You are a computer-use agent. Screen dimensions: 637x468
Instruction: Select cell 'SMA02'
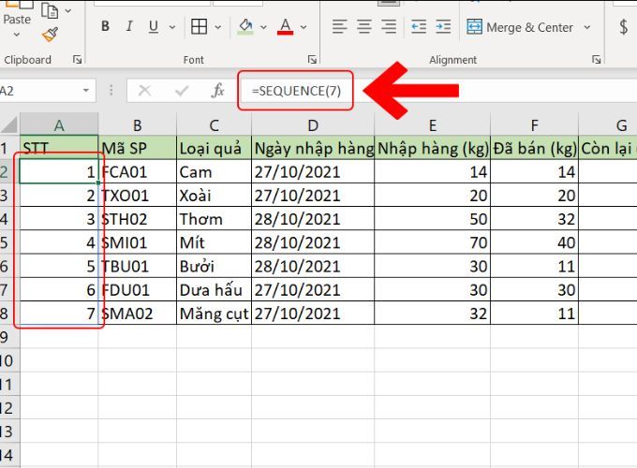click(138, 313)
